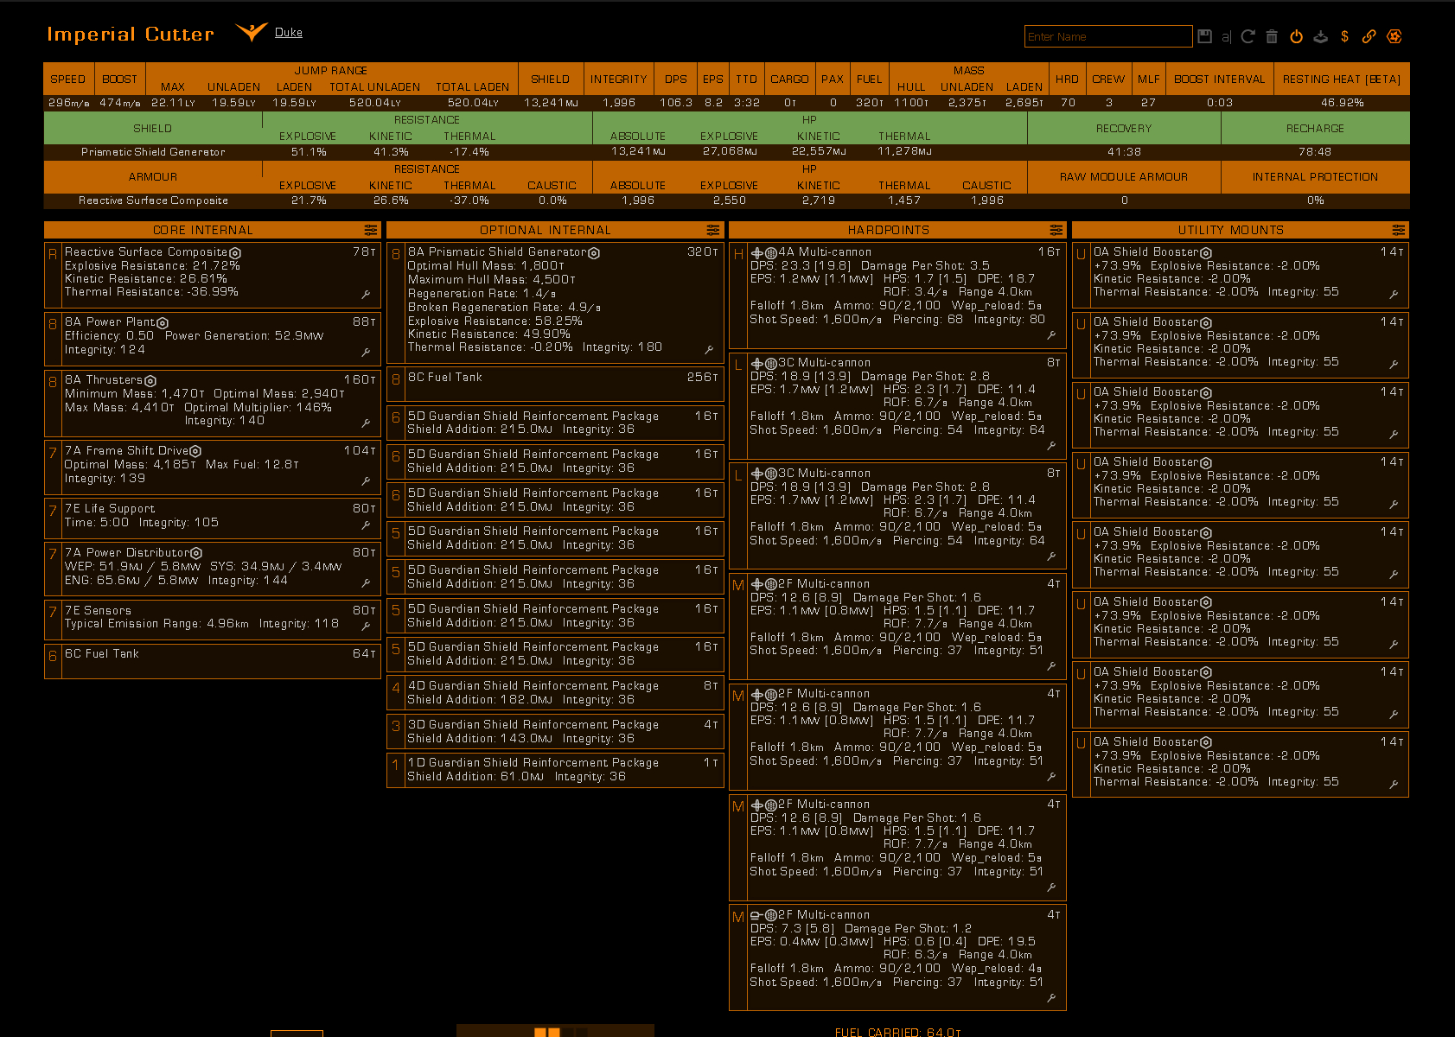
Task: Open the 1D Guardian Shield Reinforcement Package slot
Action: click(x=555, y=770)
